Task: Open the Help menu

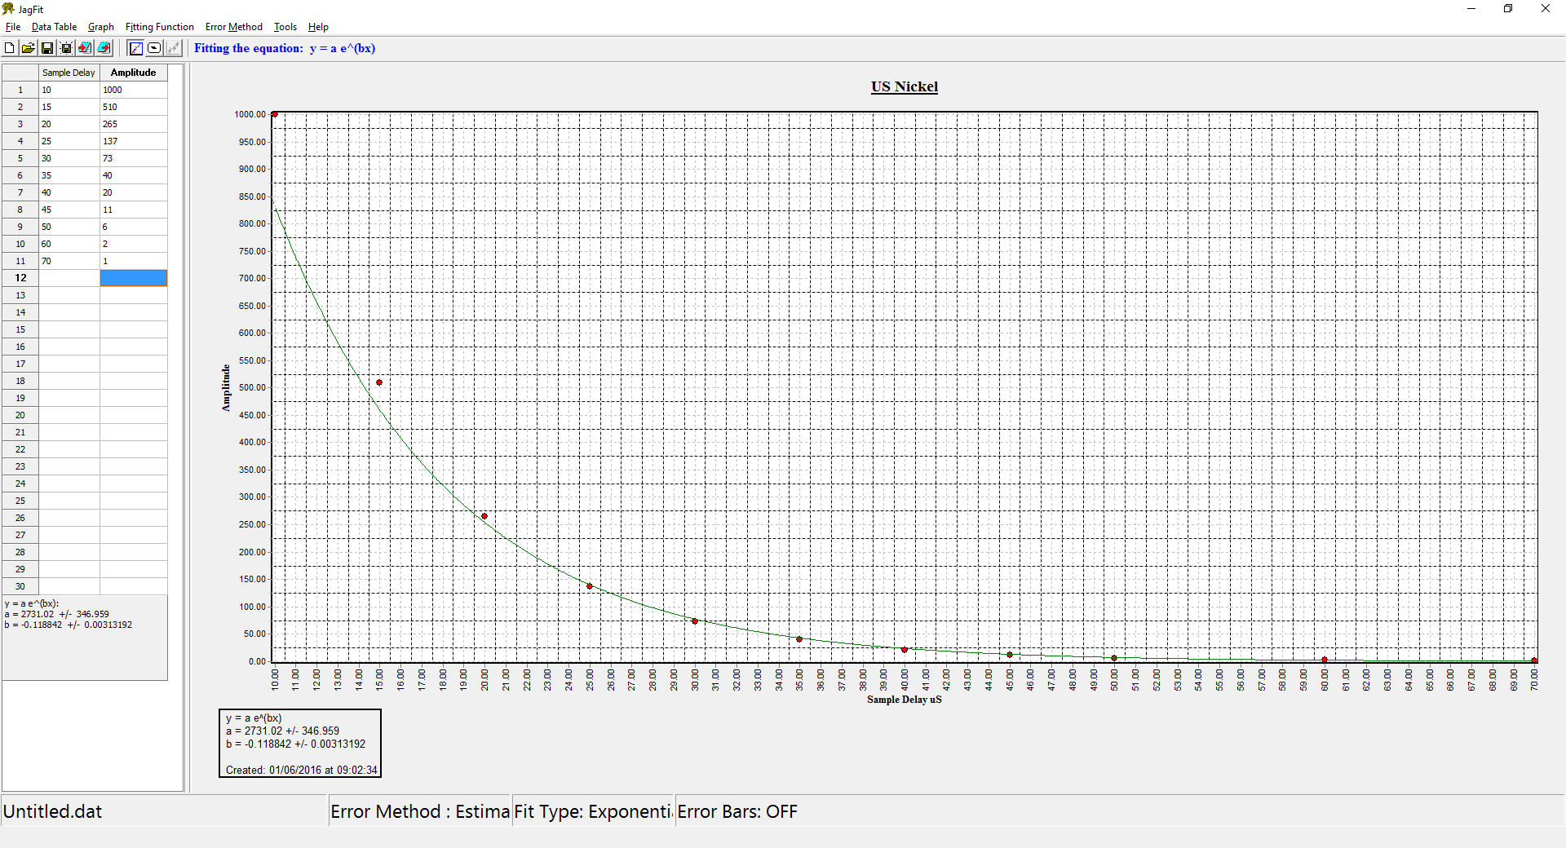Action: pos(318,27)
